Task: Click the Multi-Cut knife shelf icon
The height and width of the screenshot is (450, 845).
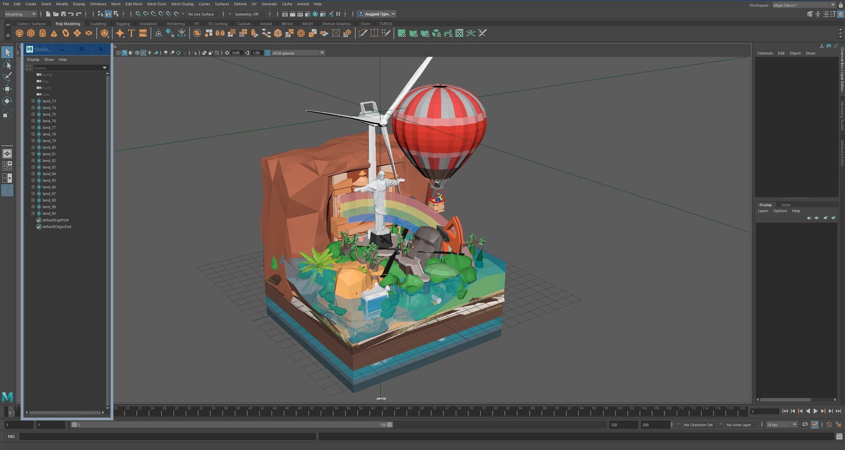Action: click(x=362, y=33)
